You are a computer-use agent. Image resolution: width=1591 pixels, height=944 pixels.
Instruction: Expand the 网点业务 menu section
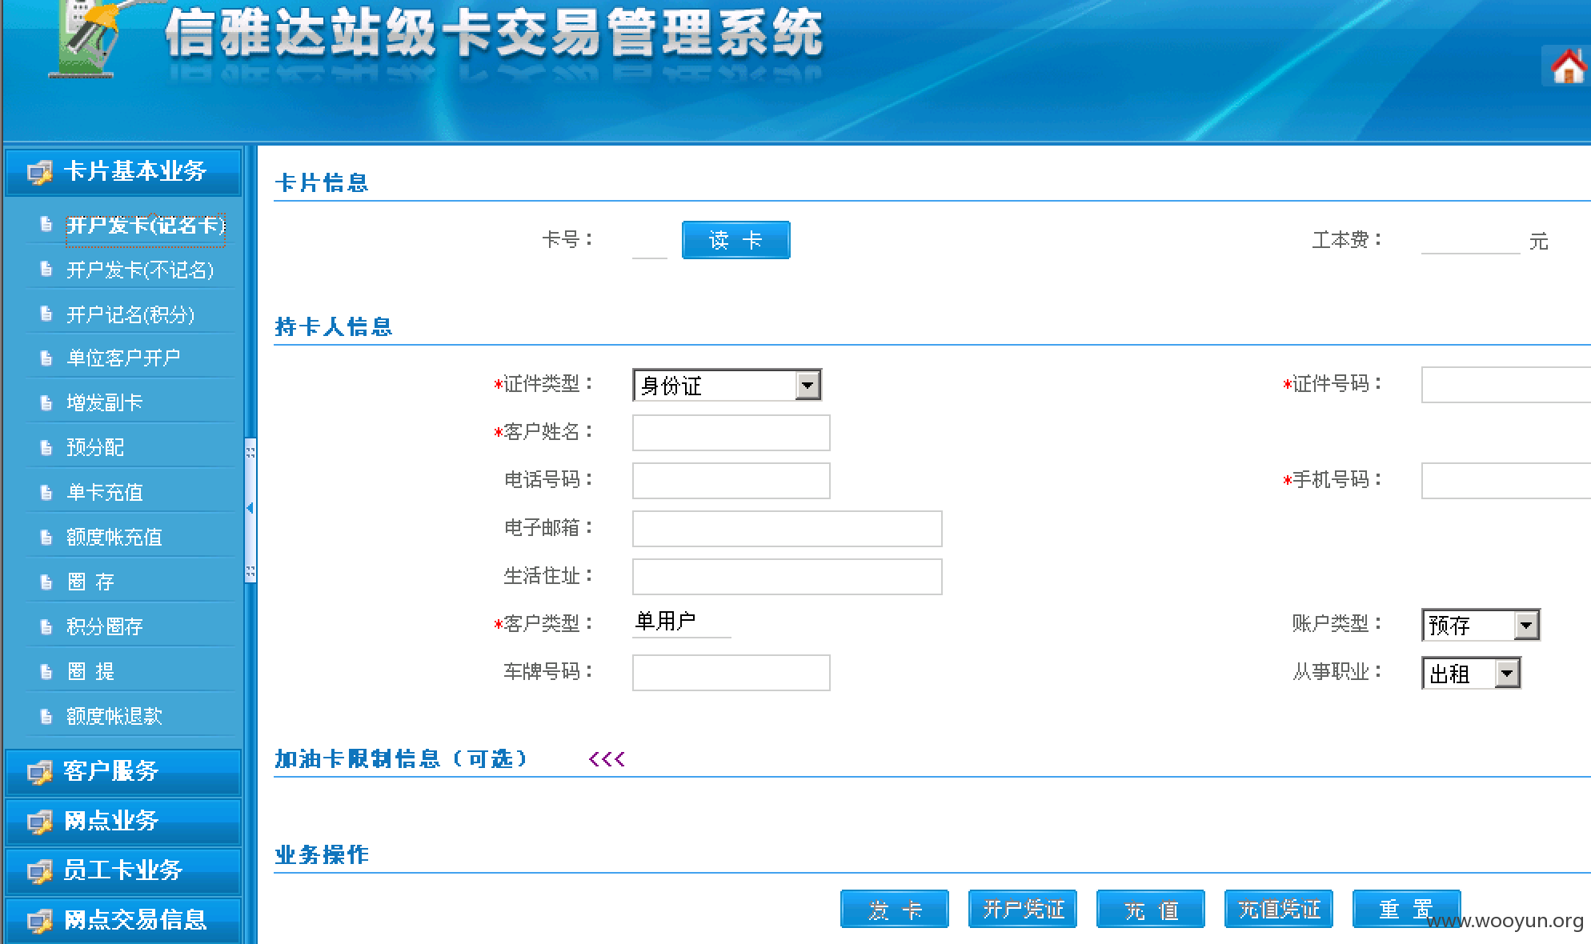coord(123,822)
